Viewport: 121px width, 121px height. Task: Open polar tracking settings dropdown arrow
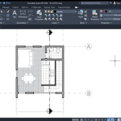pyautogui.click(x=99, y=120)
